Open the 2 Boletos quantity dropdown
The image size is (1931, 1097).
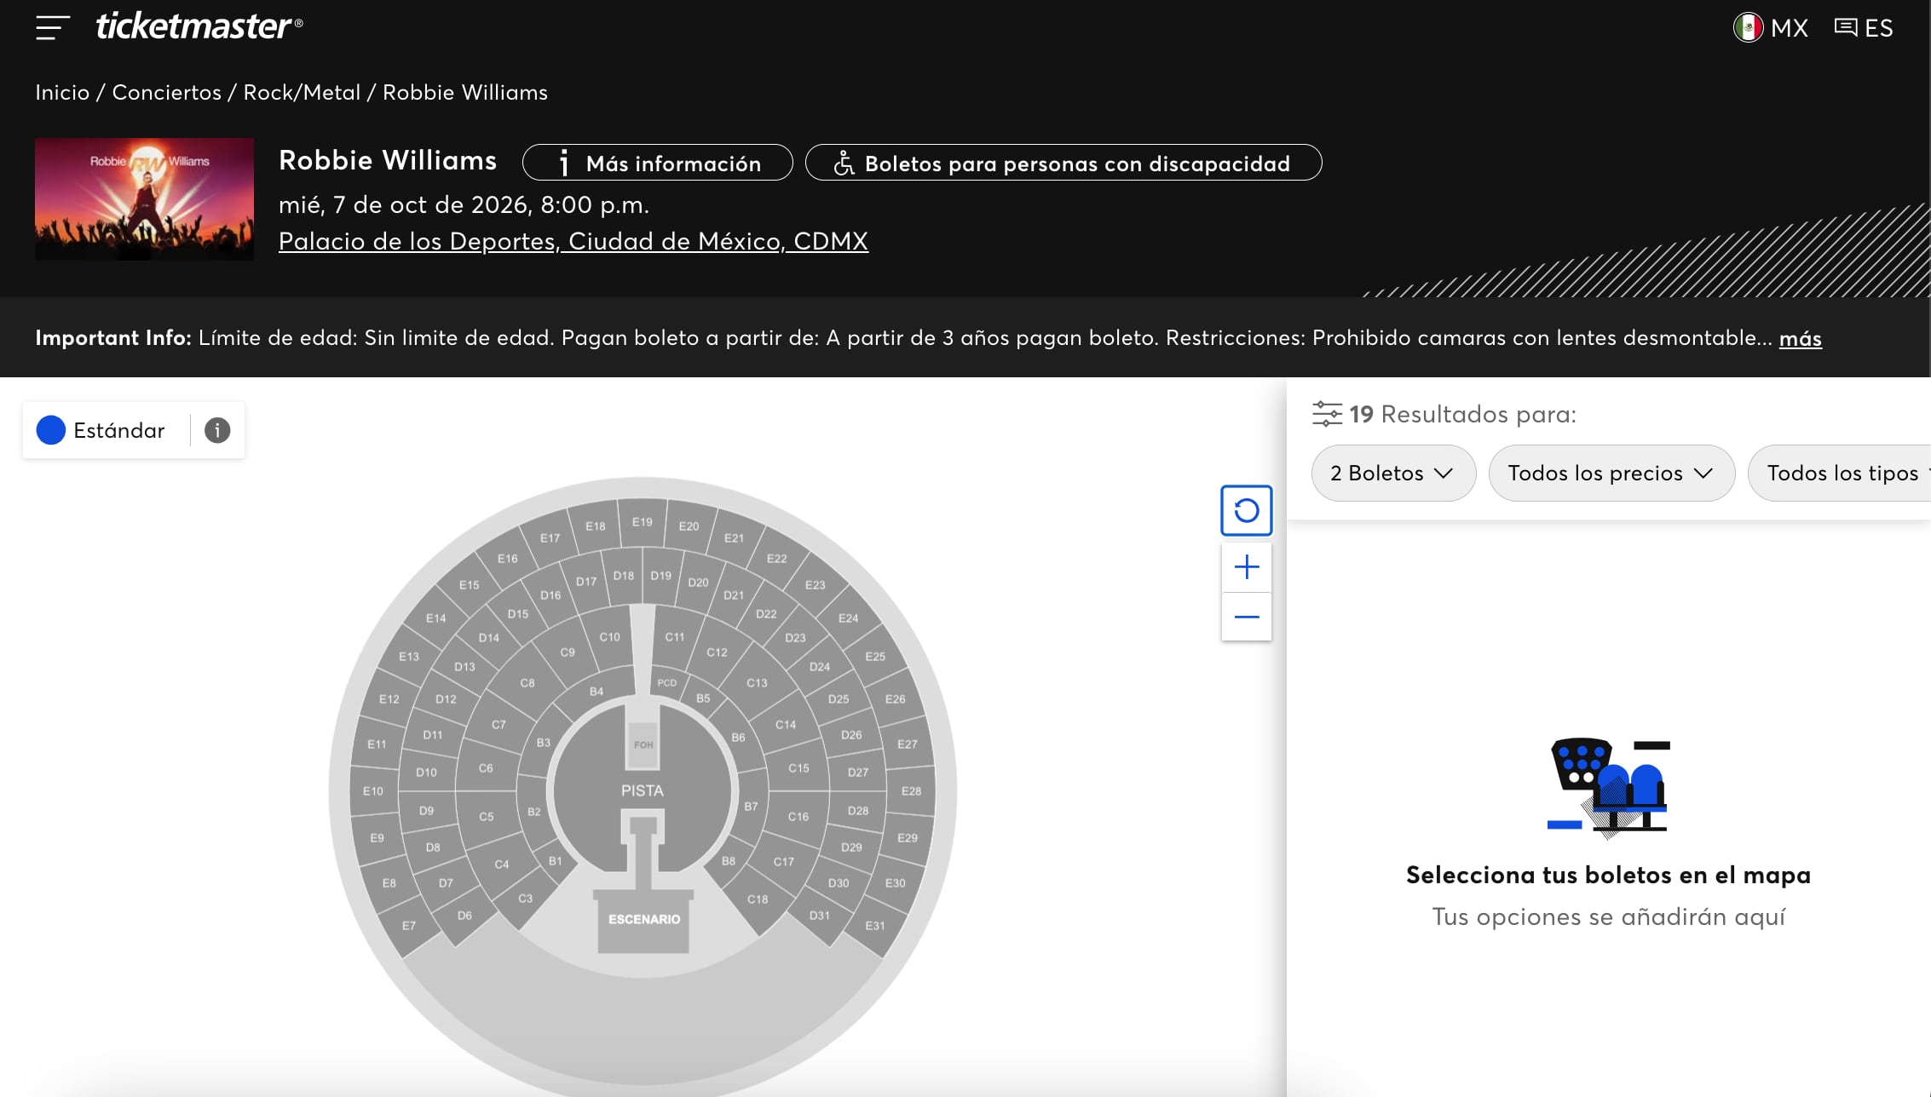coord(1392,473)
